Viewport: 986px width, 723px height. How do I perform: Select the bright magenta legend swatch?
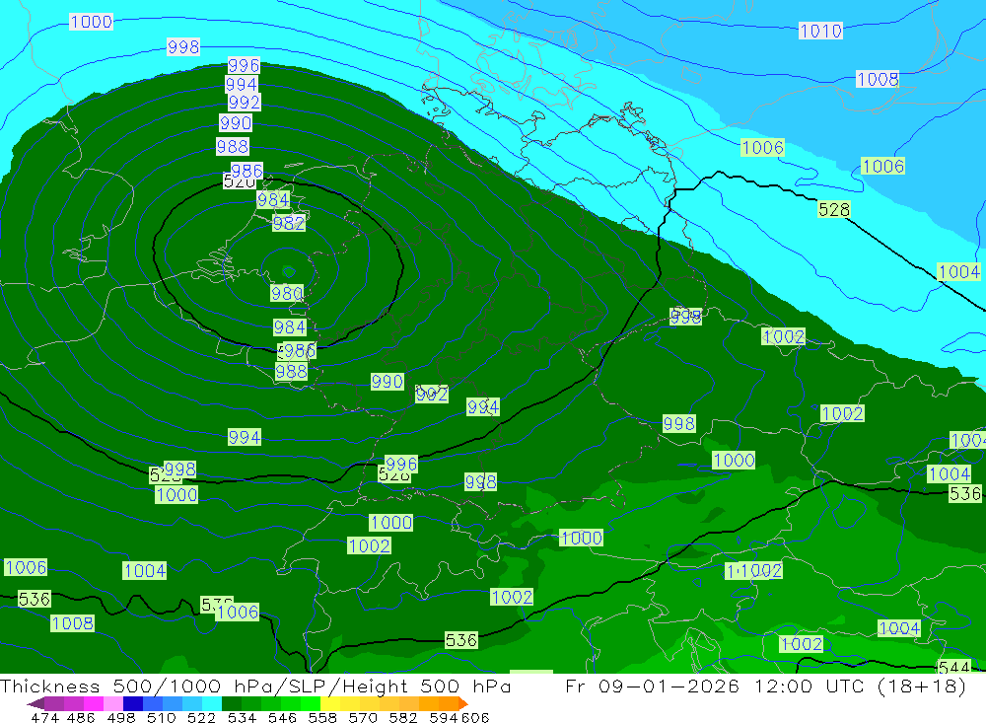click(94, 703)
